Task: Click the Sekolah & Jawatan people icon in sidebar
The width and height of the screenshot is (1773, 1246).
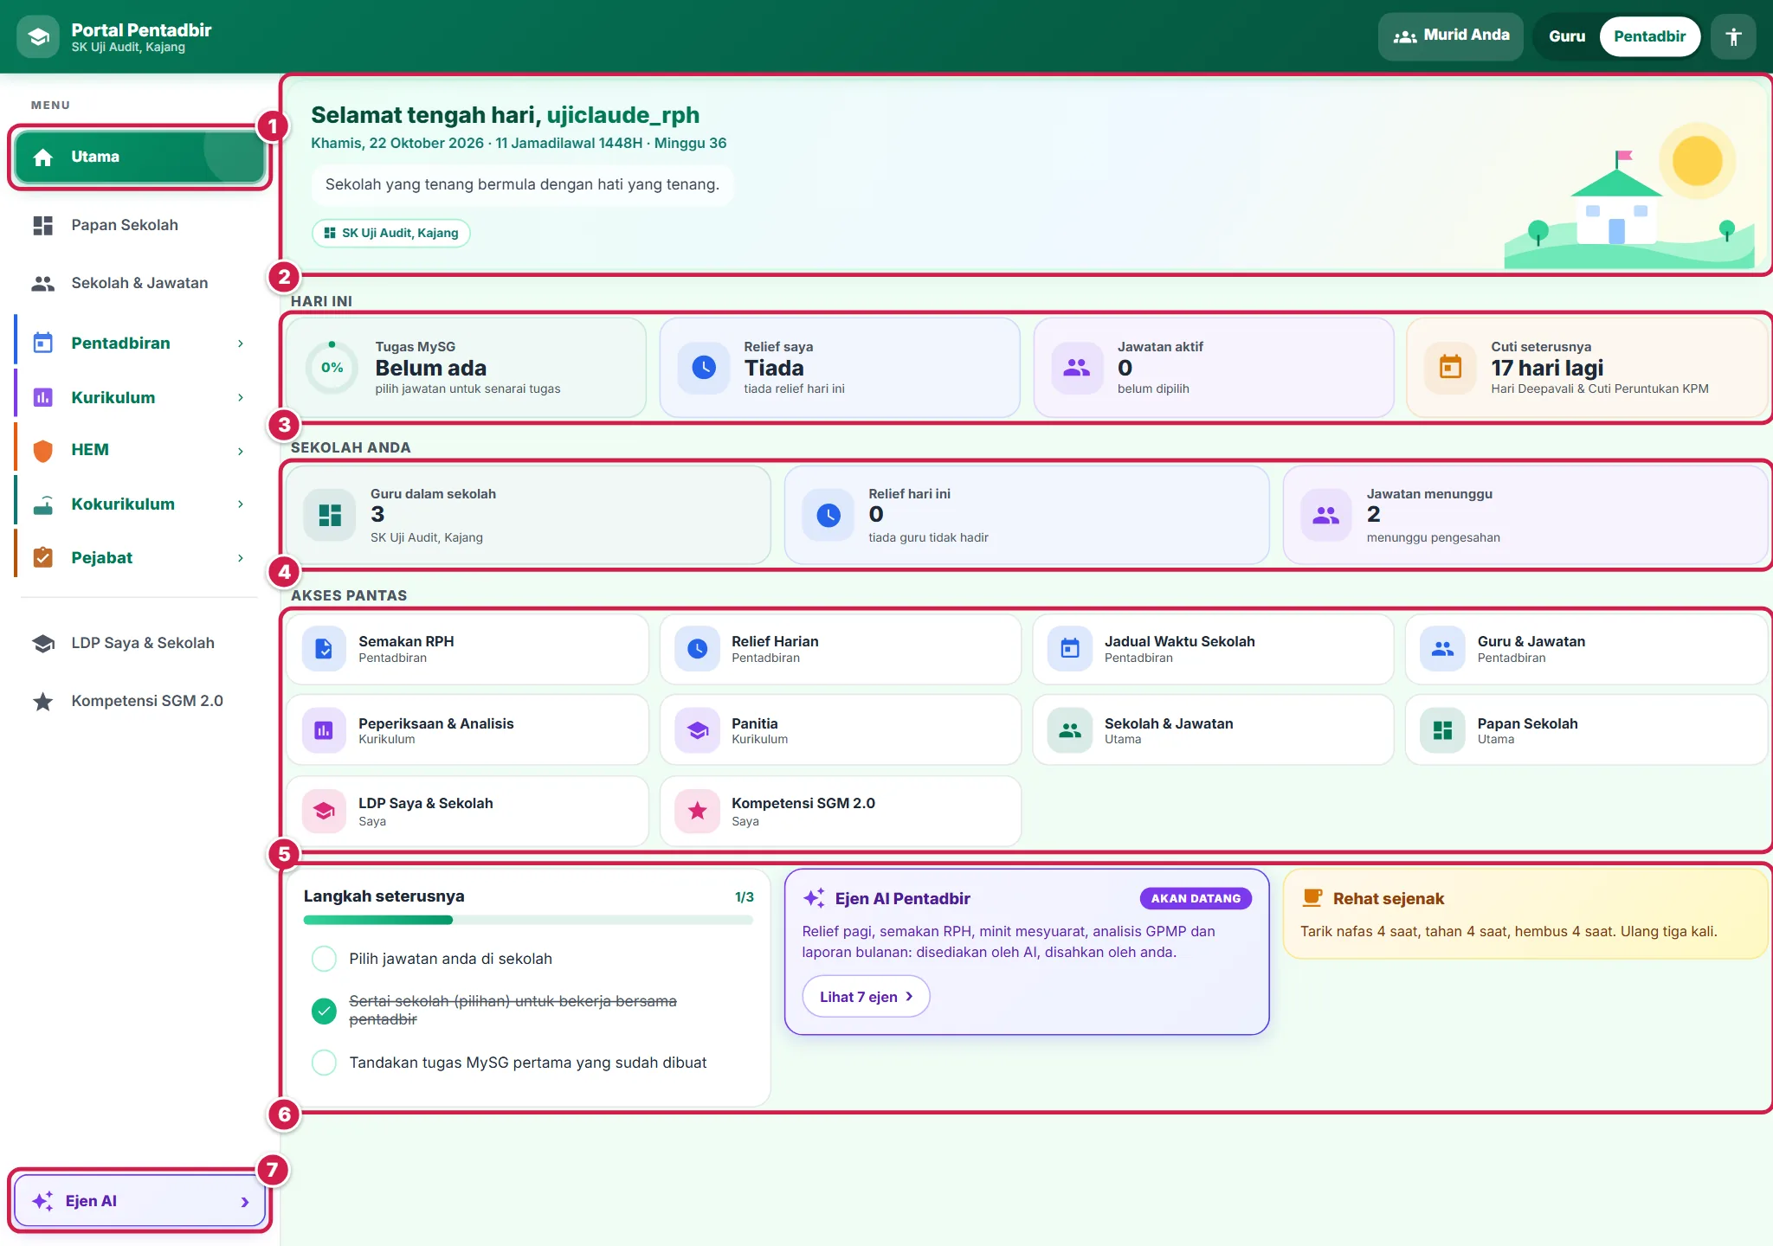Action: [43, 283]
